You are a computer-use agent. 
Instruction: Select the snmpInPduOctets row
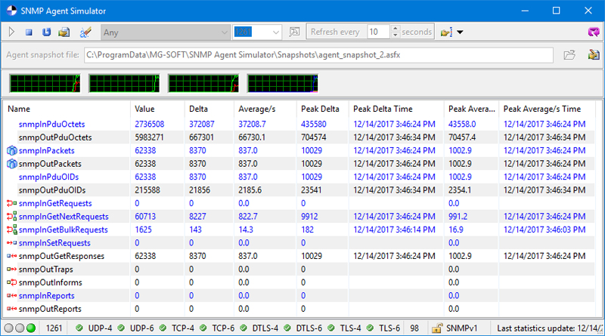coord(299,124)
